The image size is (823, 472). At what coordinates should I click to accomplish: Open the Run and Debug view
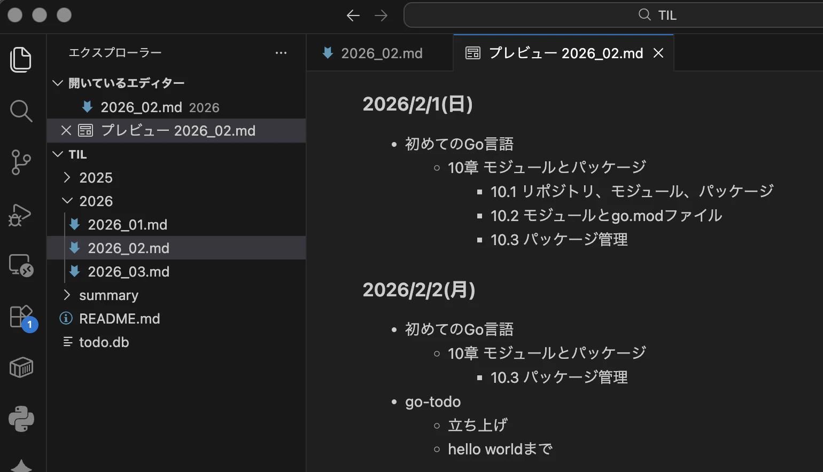tap(21, 215)
